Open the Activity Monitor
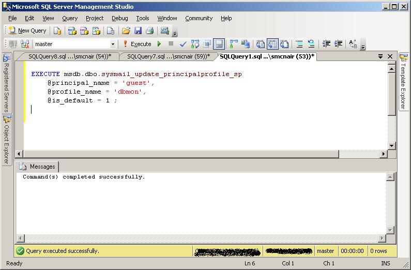 tap(164, 31)
